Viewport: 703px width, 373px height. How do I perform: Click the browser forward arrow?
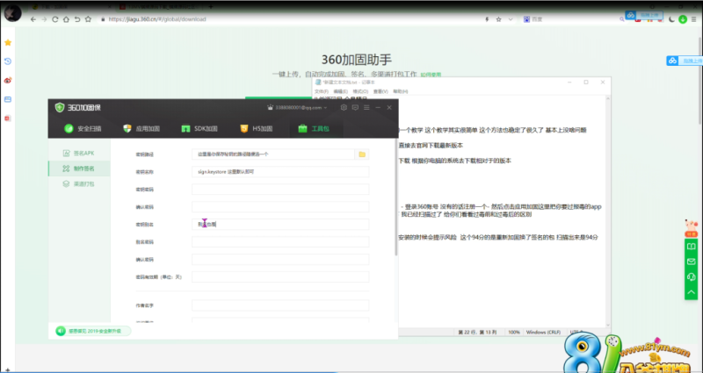point(44,19)
